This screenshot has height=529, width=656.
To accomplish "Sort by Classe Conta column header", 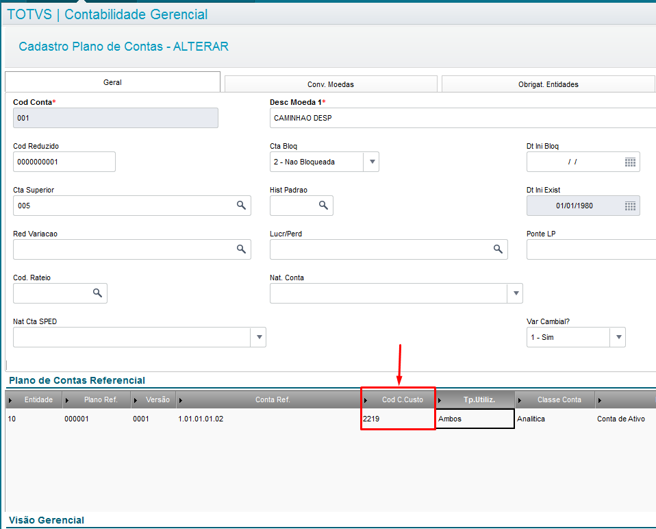I will coord(555,399).
